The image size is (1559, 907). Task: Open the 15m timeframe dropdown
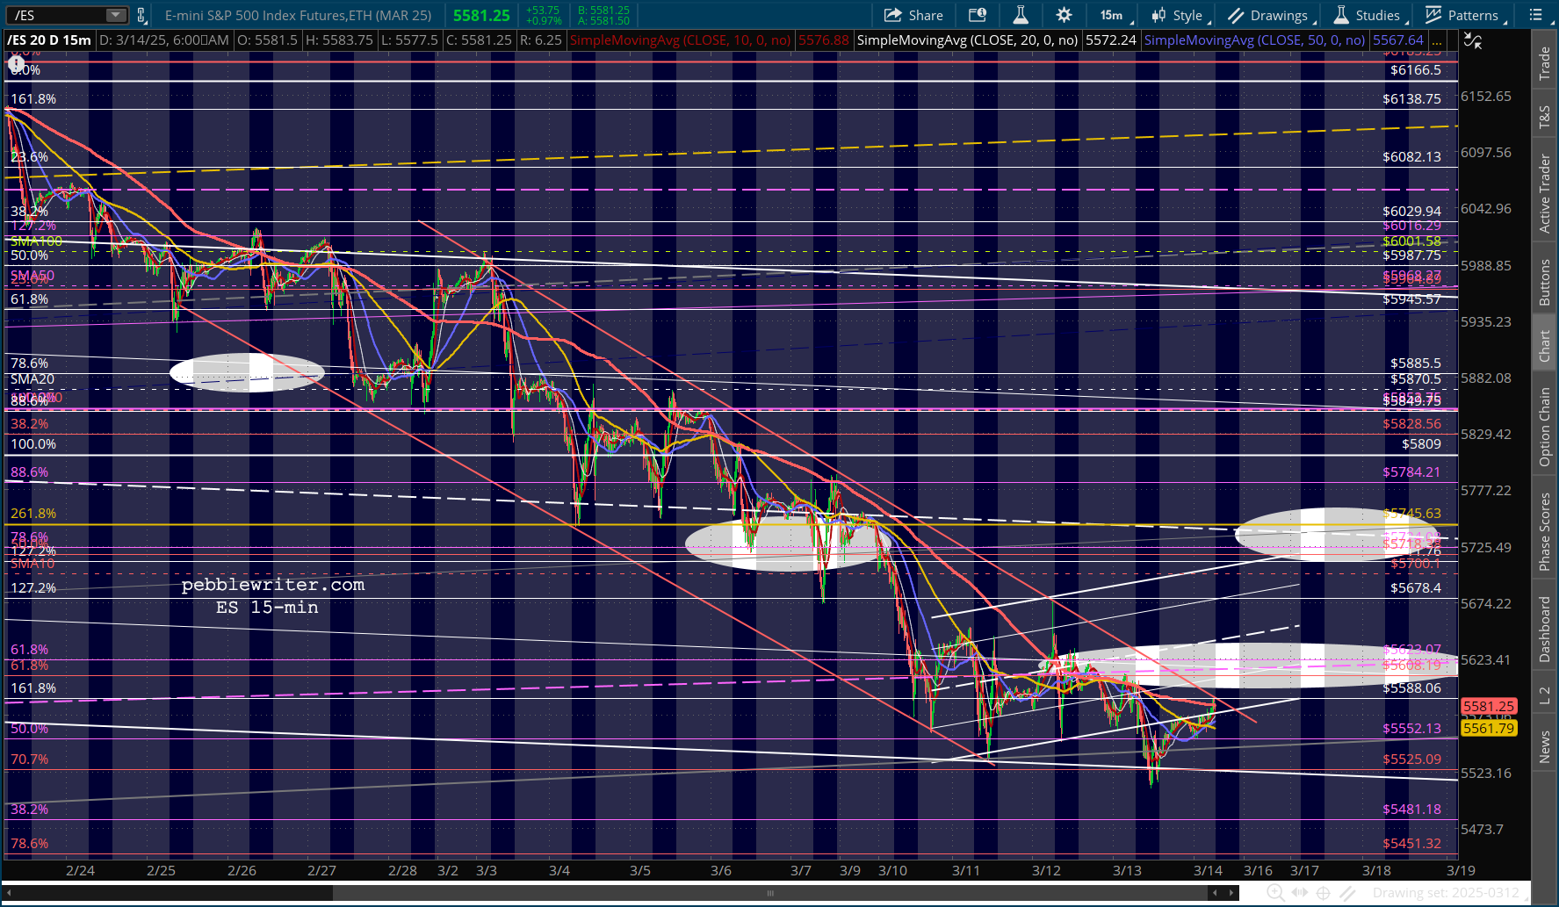click(x=1114, y=15)
